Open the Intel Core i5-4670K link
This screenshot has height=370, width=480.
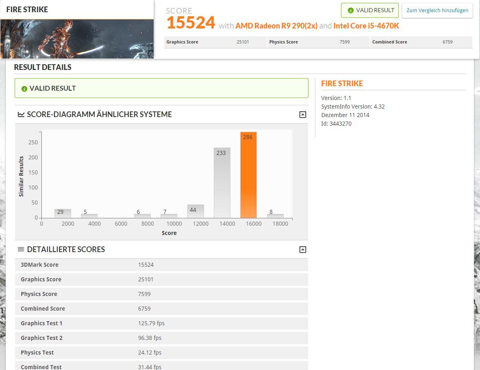[x=366, y=26]
